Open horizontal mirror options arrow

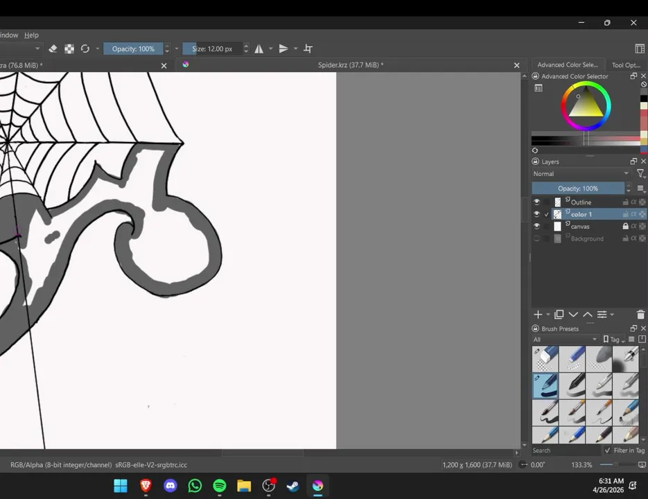pyautogui.click(x=271, y=49)
